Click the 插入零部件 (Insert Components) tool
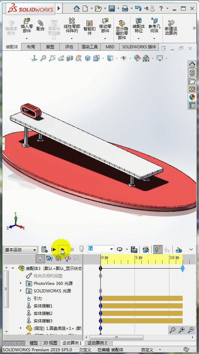Viewport: 199px width, 354px height. [27, 26]
